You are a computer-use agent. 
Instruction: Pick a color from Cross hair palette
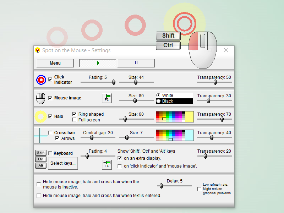coord(170,135)
